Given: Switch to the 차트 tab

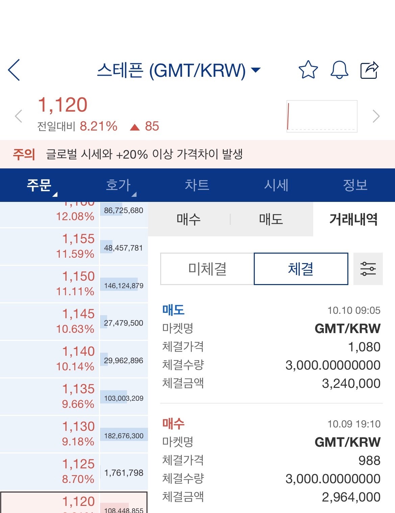Looking at the screenshot, I should (197, 185).
